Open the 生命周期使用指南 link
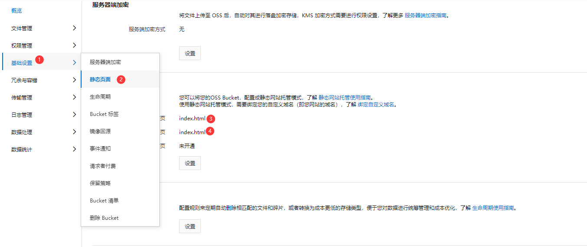The width and height of the screenshot is (587, 247). point(493,208)
